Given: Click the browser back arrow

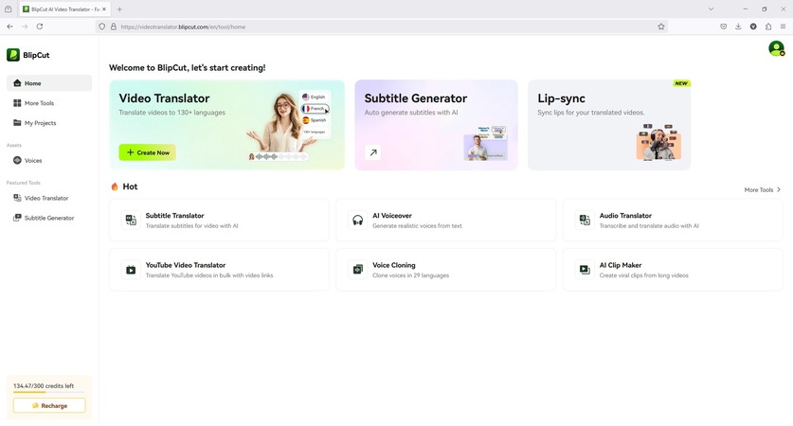Looking at the screenshot, I should [10, 27].
